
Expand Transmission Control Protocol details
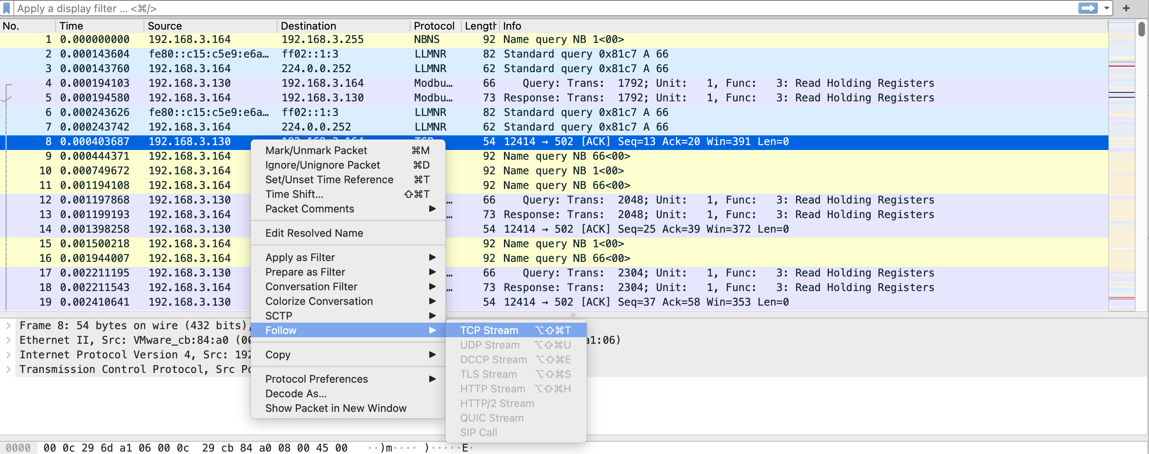(x=8, y=369)
